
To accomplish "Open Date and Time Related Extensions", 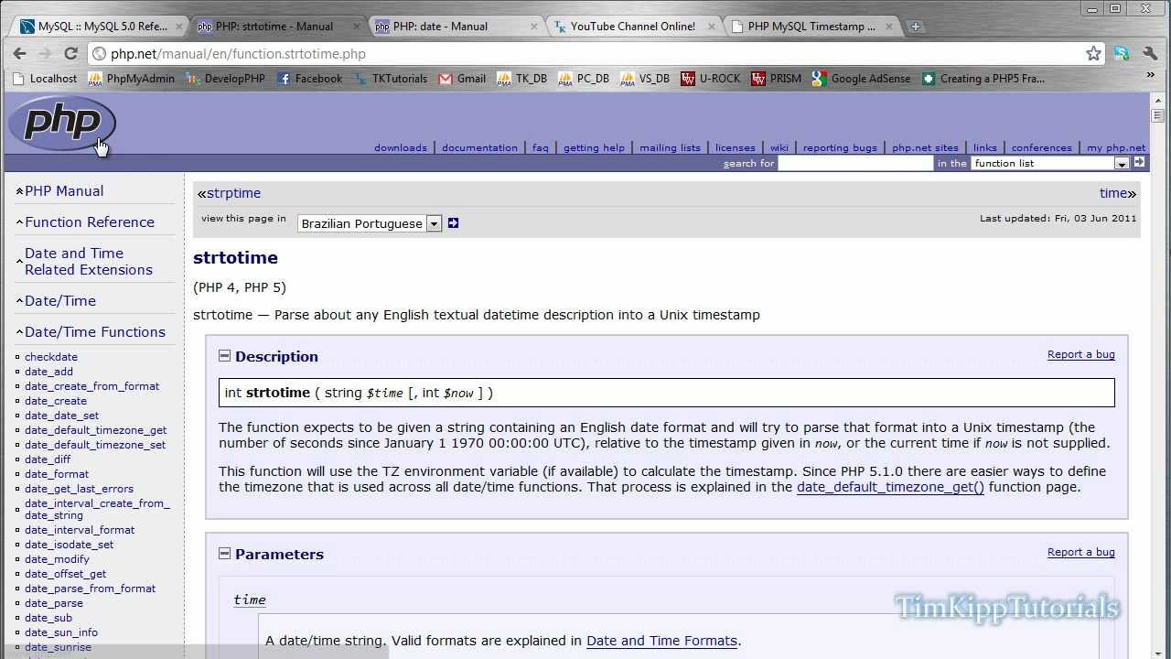I will [89, 262].
